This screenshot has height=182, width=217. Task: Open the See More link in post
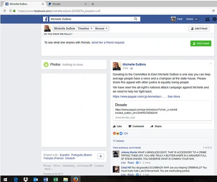[174, 97]
